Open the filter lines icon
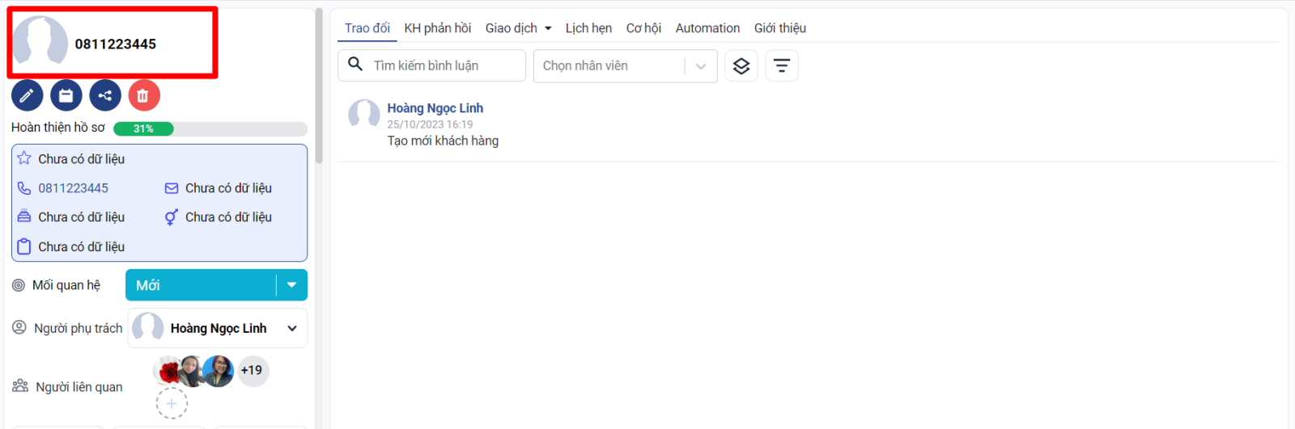This screenshot has width=1295, height=429. 782,66
